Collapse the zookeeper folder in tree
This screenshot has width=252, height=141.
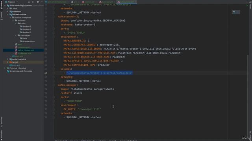16,35
